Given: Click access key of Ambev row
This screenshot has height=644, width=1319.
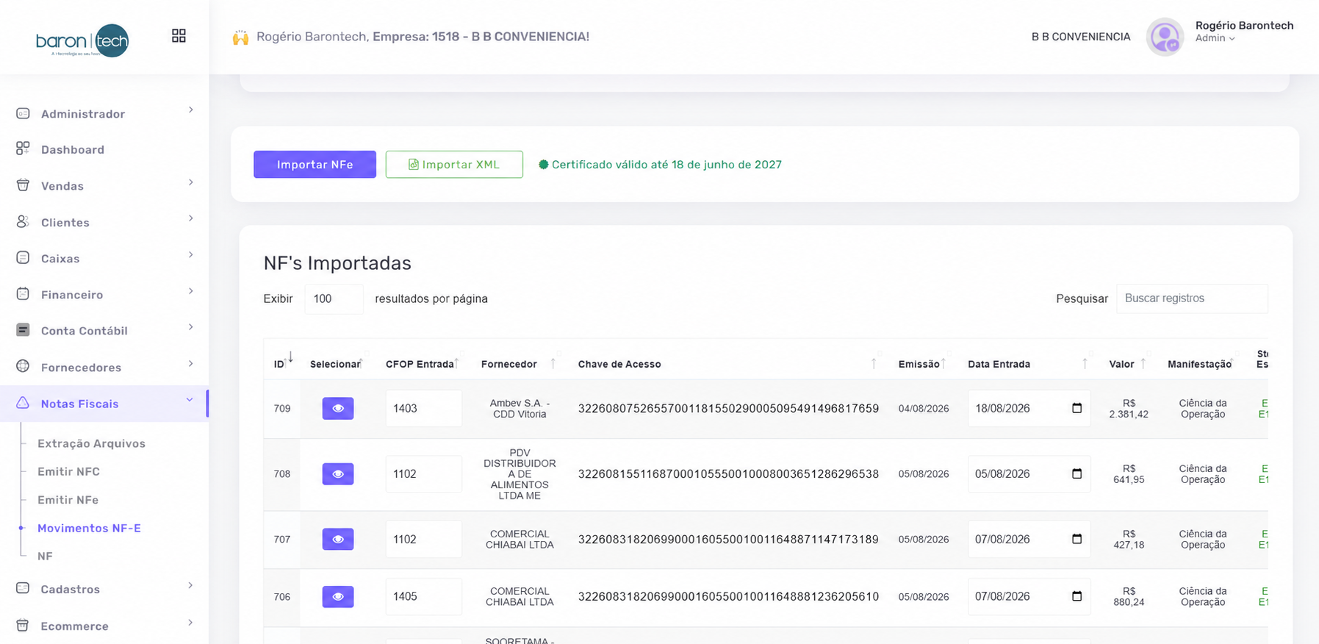Looking at the screenshot, I should (x=728, y=409).
